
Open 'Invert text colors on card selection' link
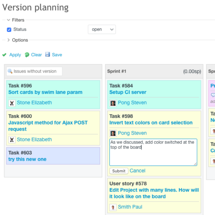(x=151, y=123)
